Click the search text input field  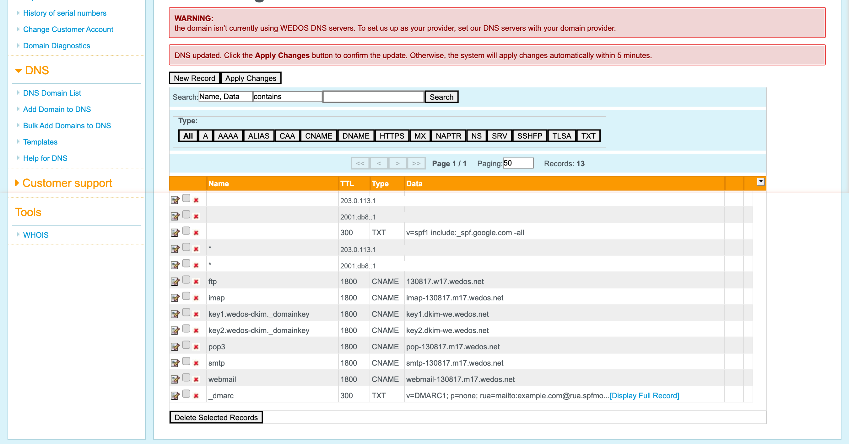(373, 97)
